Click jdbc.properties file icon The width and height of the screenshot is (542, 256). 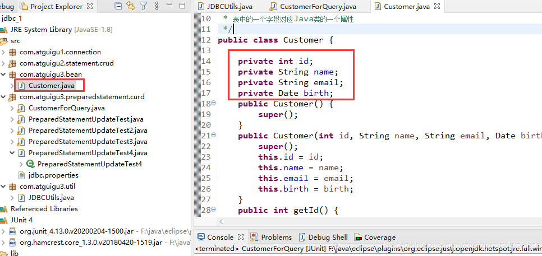coord(21,175)
